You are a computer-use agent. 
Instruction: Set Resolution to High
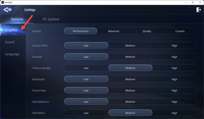(174, 79)
